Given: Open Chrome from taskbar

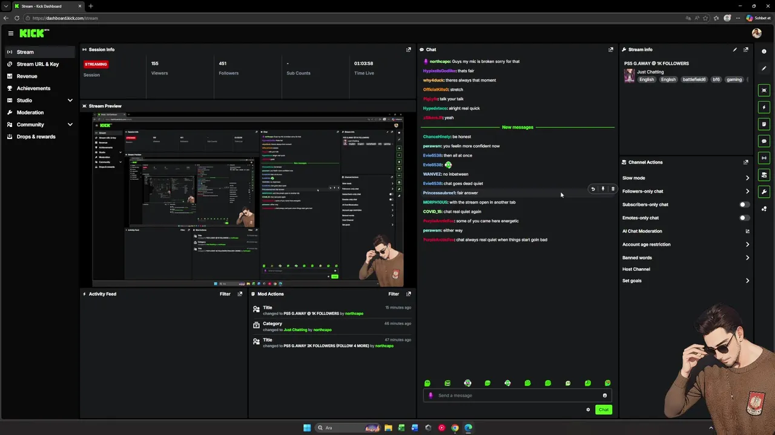Looking at the screenshot, I should (455, 428).
